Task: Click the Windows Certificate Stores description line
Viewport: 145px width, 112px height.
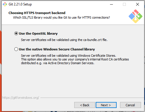Action: tap(68, 56)
